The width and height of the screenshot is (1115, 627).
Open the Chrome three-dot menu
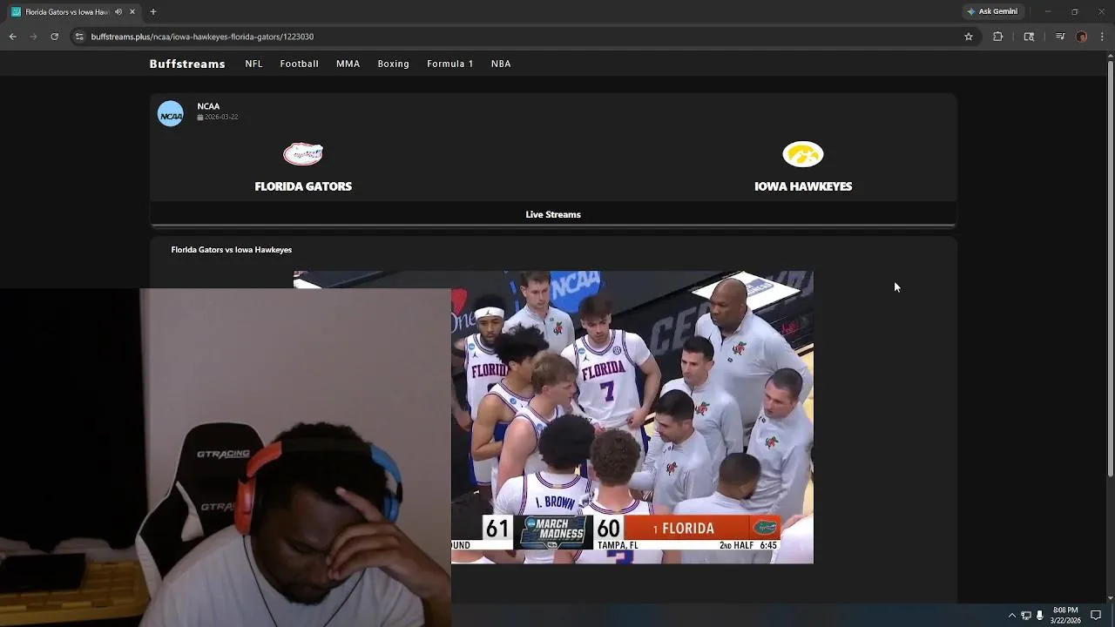pyautogui.click(x=1103, y=37)
